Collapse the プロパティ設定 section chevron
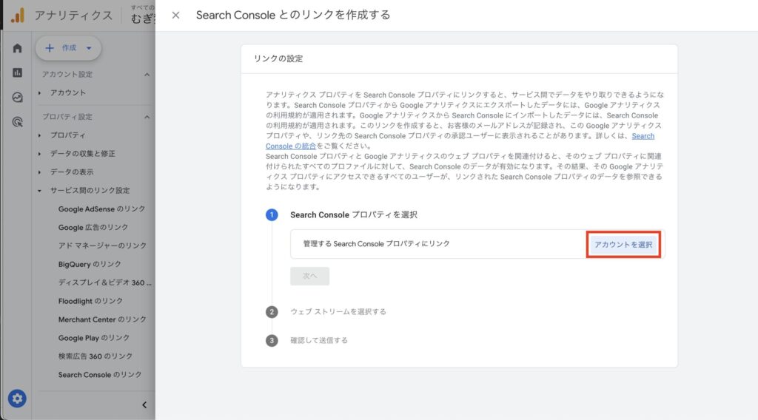Screen dimensions: 758x420 (x=147, y=117)
